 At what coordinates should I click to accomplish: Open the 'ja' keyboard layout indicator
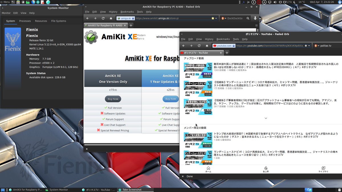pos(248,2)
